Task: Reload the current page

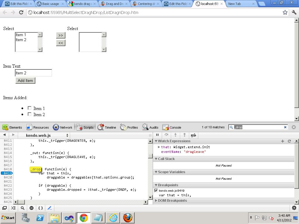Action: click(21, 12)
